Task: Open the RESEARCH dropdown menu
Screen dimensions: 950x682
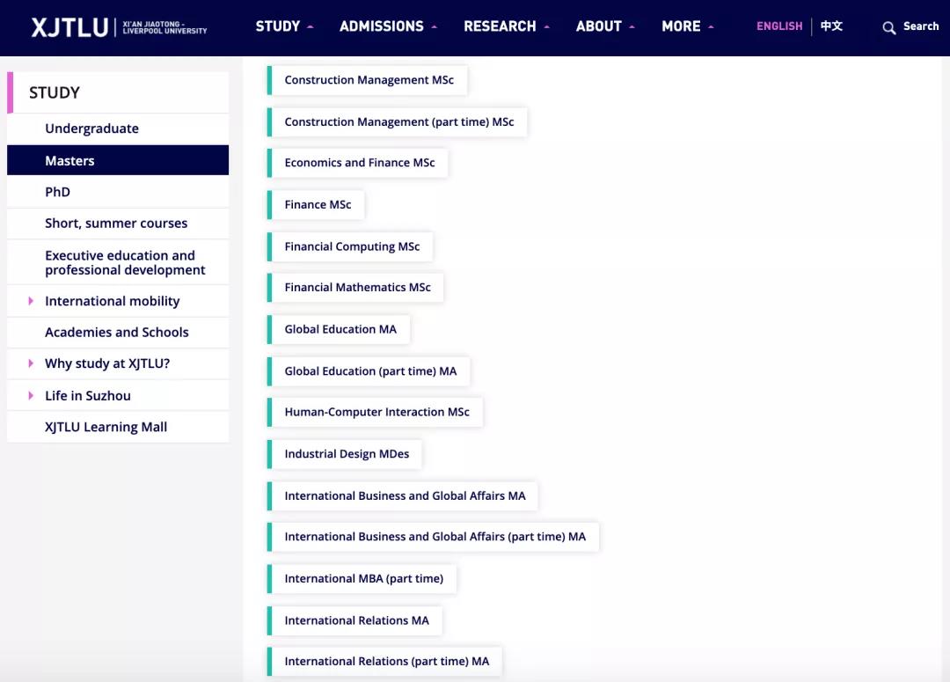Action: tap(507, 26)
